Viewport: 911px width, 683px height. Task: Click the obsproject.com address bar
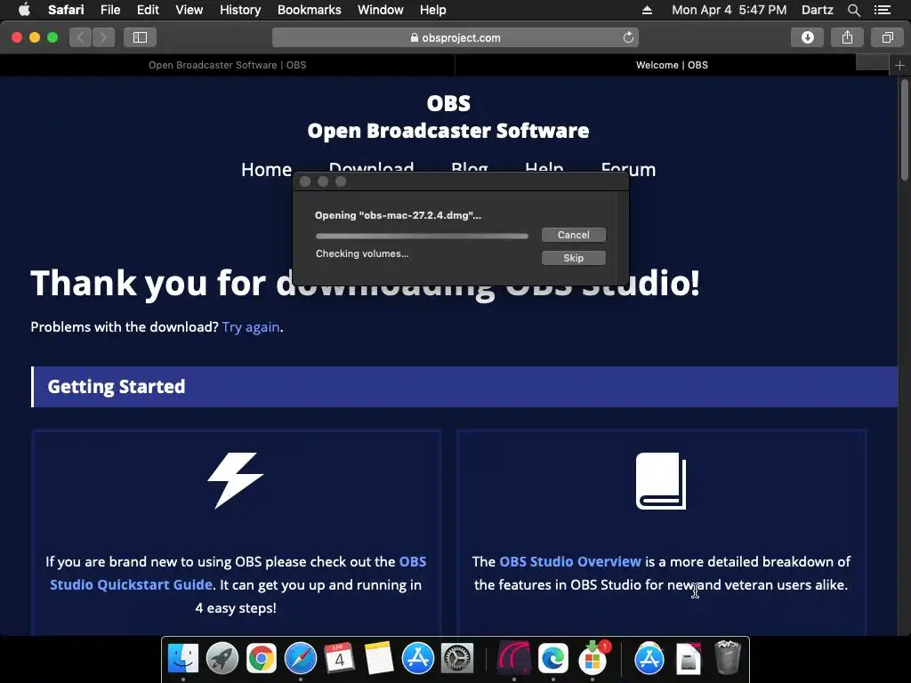tap(455, 37)
